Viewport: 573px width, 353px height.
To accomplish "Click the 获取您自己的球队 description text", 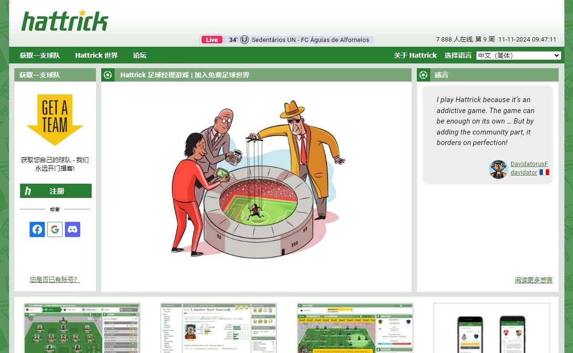I will (55, 164).
